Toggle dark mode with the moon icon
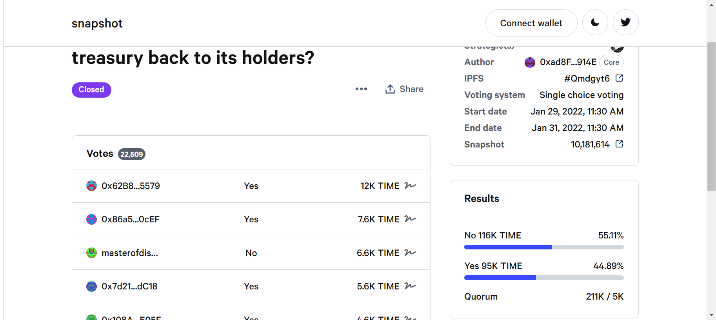Screen dimensions: 716x320 point(595,23)
